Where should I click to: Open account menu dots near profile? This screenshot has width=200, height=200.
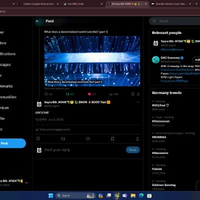coord(26,182)
